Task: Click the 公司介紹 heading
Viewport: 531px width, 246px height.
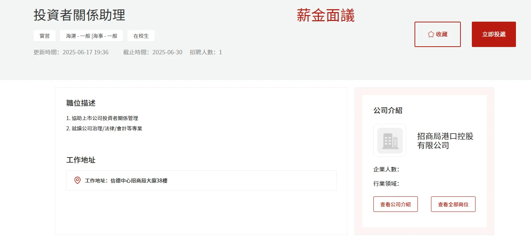Action: (388, 110)
